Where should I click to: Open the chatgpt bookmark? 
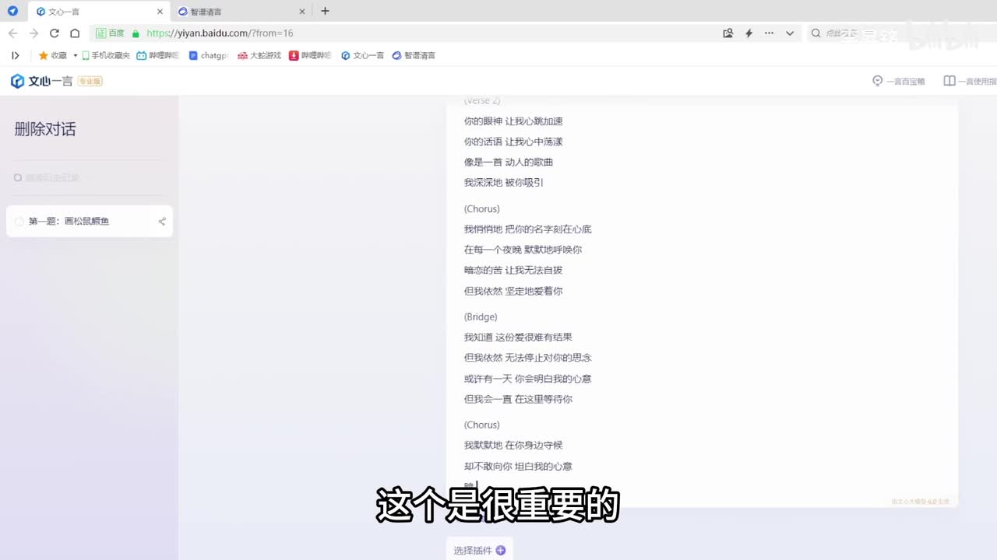coord(209,55)
